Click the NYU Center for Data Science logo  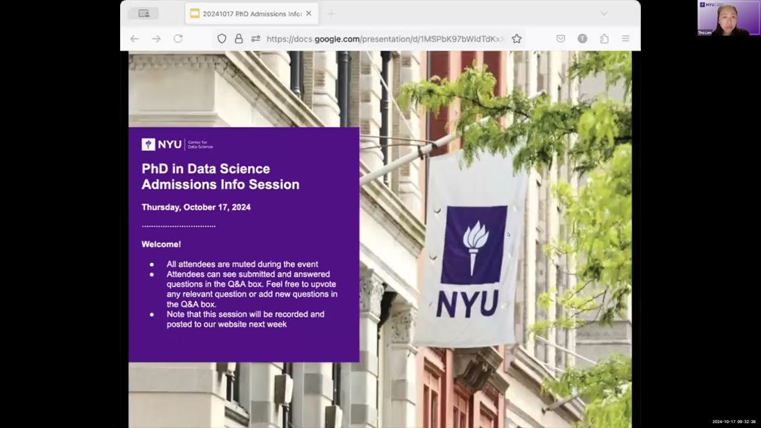point(177,144)
